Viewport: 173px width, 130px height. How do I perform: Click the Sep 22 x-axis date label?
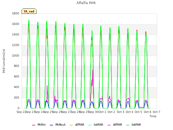(x=21, y=112)
